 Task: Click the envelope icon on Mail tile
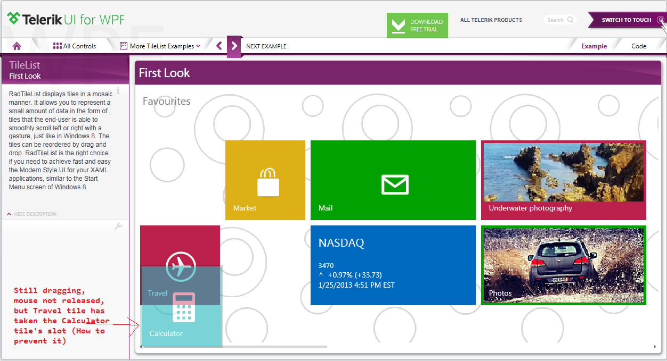click(x=395, y=184)
